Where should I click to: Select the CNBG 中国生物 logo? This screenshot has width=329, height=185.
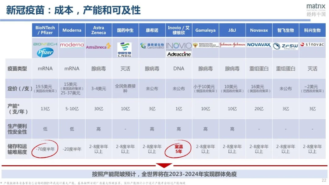pos(125,50)
